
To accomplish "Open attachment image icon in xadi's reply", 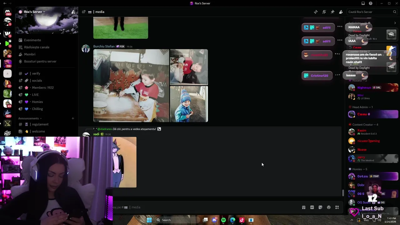I will tap(159, 129).
